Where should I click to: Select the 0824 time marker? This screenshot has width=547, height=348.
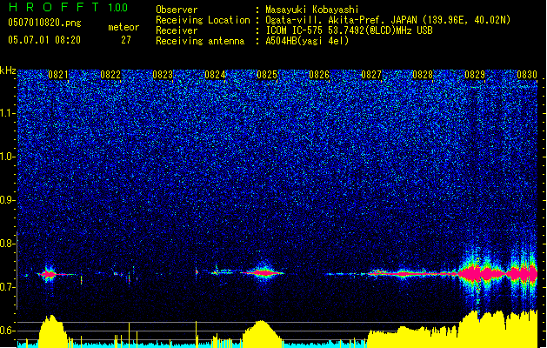(215, 75)
